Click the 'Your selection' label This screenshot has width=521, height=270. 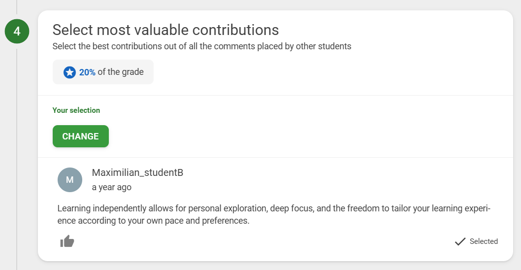(x=76, y=110)
